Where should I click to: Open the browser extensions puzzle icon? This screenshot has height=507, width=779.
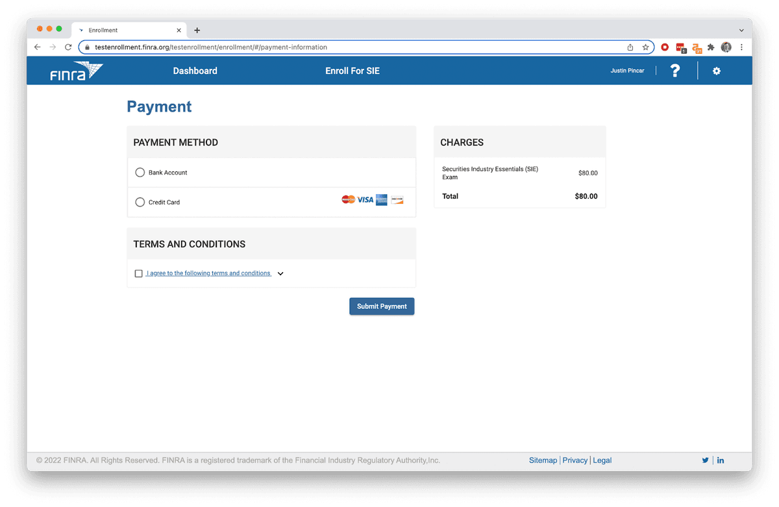[711, 47]
